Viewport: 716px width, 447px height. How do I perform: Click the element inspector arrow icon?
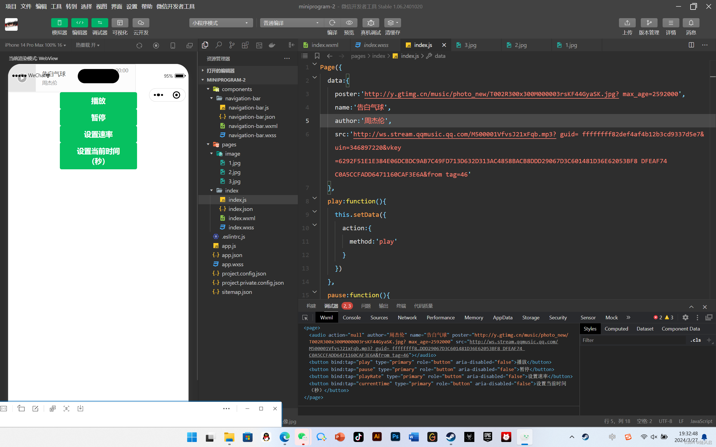click(305, 318)
